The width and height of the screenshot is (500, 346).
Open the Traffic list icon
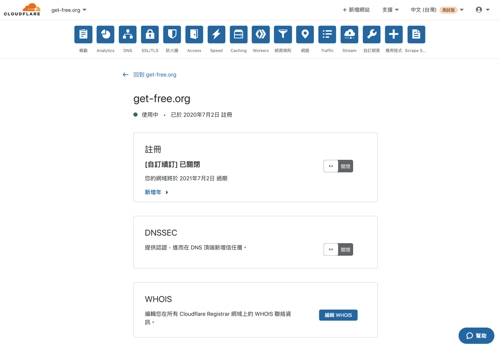coord(327,34)
